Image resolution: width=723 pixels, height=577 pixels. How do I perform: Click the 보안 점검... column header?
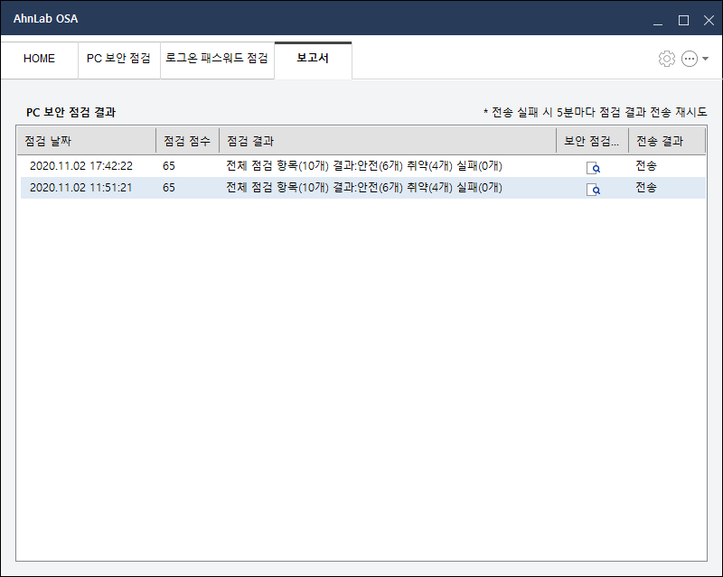coord(593,141)
